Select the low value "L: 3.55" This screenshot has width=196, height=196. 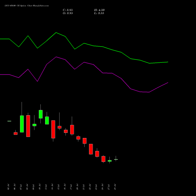pyautogui.click(x=99, y=13)
